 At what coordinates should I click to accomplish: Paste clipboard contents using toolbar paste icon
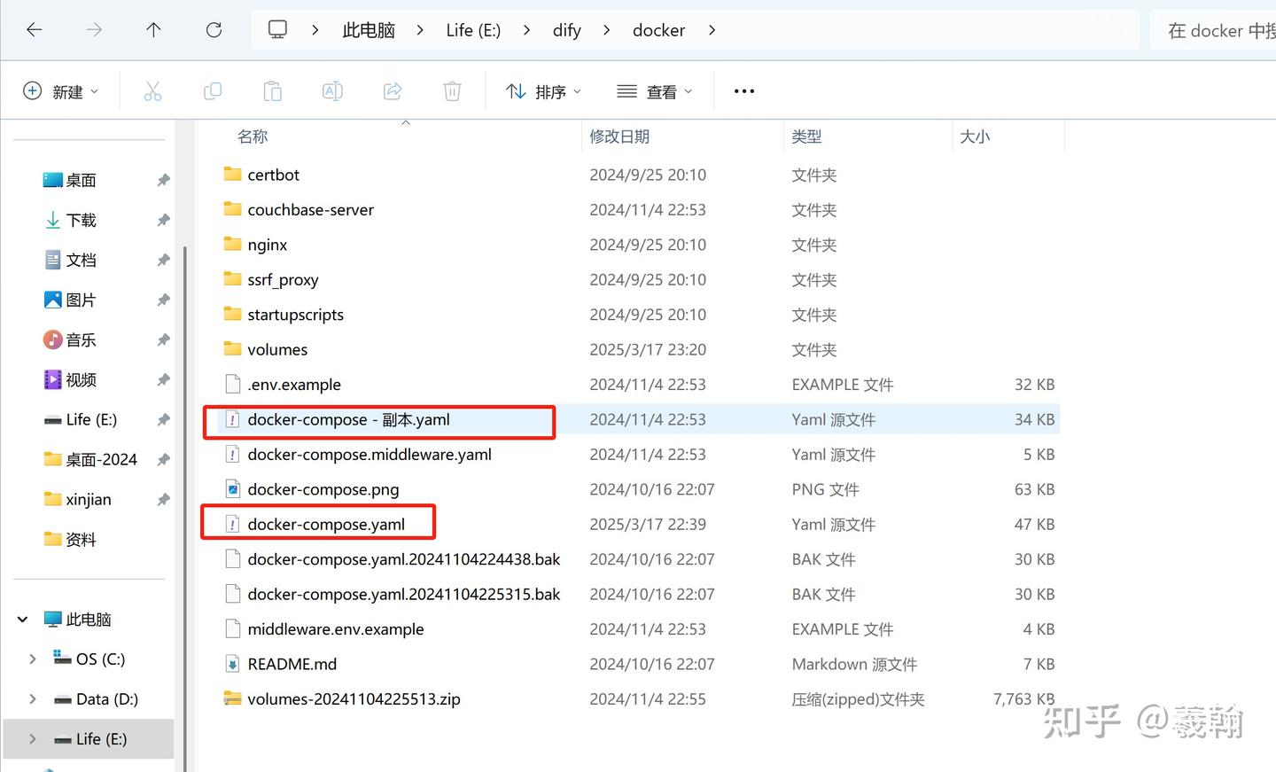[272, 90]
